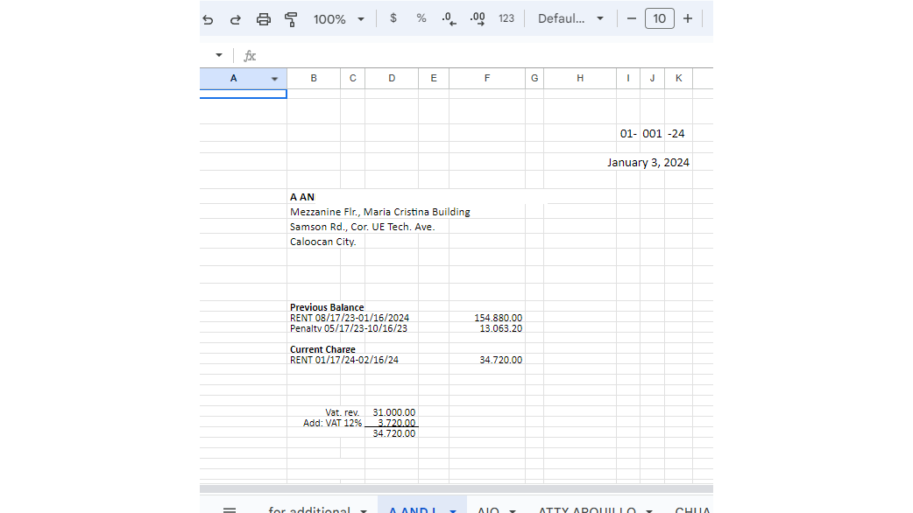The height and width of the screenshot is (513, 913).
Task: Open the active 'A AND L' tab dropdown arrow
Action: 452,510
